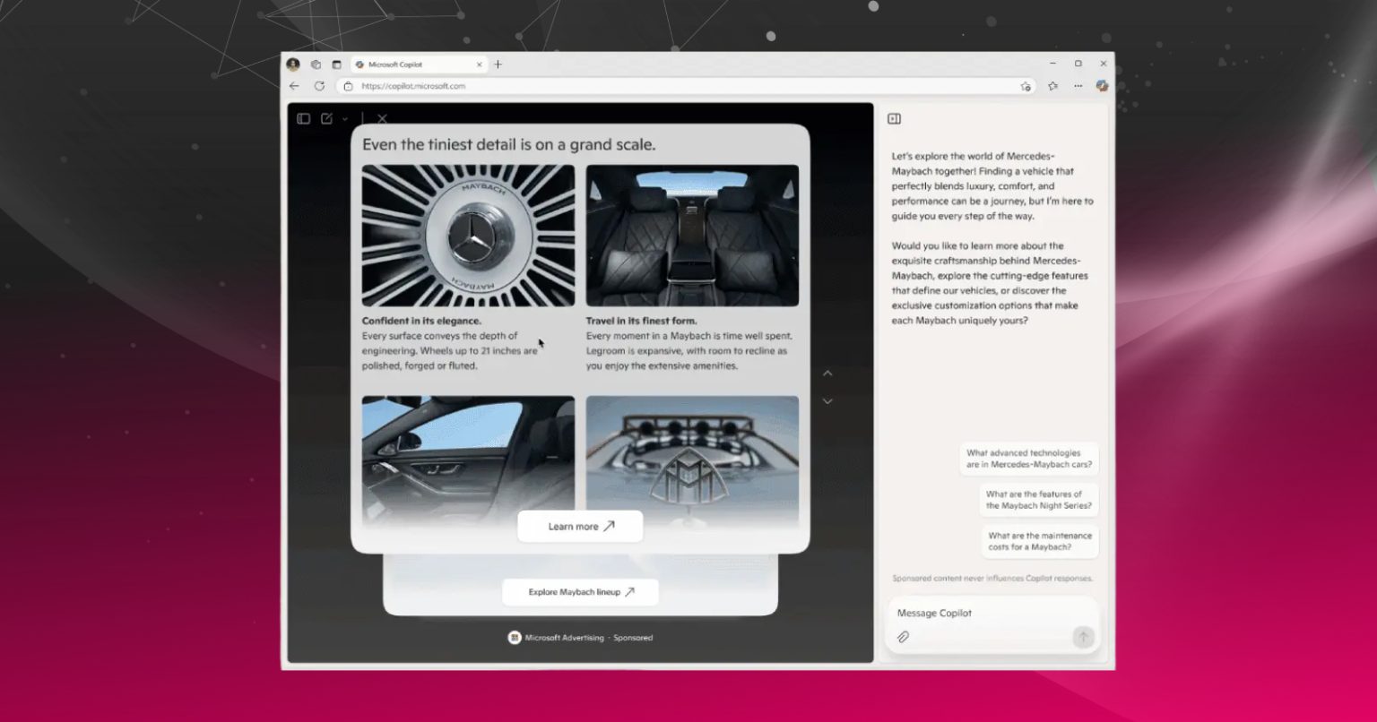Go to previous card with up chevron
1377x722 pixels.
coord(827,373)
